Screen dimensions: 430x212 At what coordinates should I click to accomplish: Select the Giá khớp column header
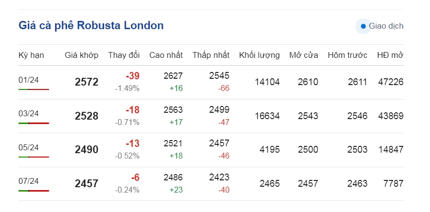(81, 55)
